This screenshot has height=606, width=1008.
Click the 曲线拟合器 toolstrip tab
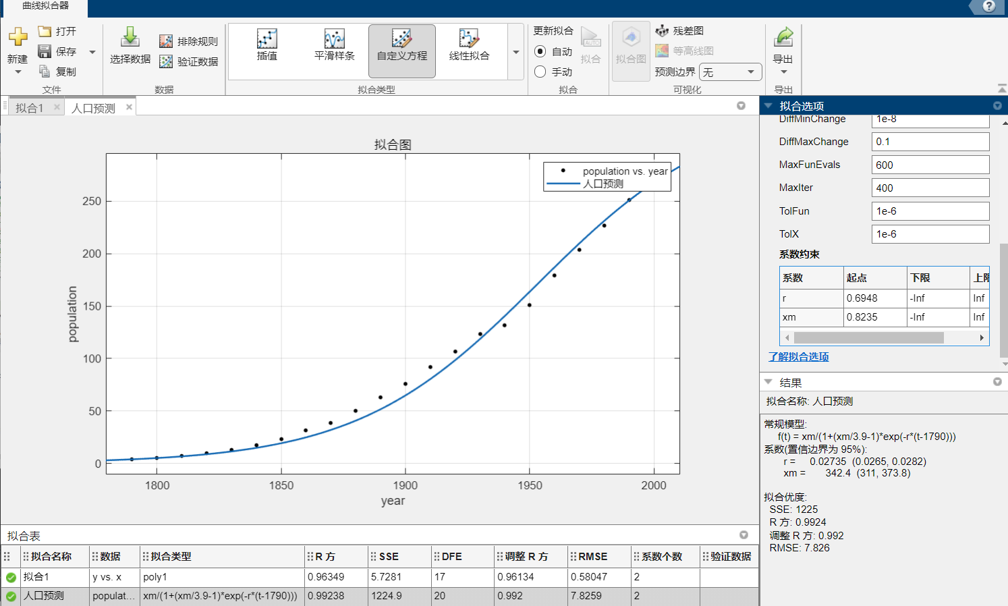pos(45,6)
